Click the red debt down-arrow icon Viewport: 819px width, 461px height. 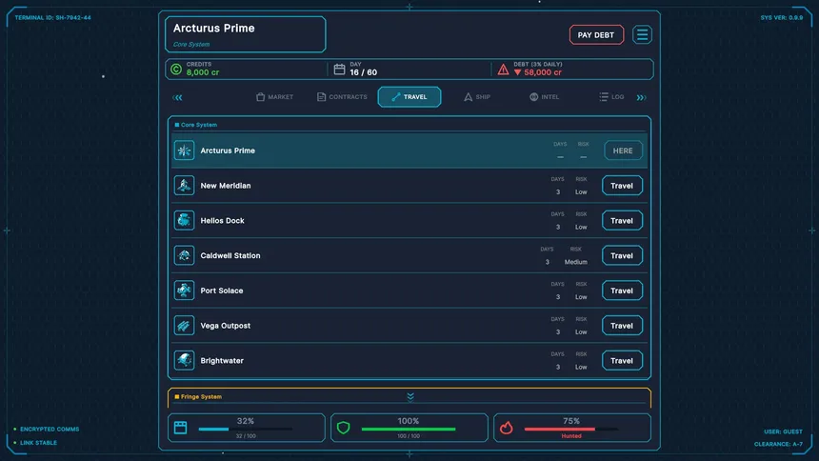point(518,72)
